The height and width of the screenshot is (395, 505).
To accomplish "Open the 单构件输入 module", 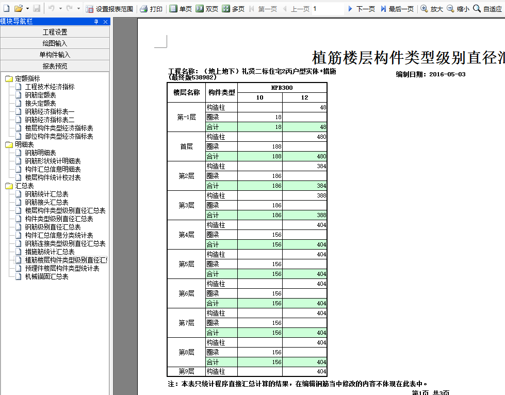I will (55, 55).
